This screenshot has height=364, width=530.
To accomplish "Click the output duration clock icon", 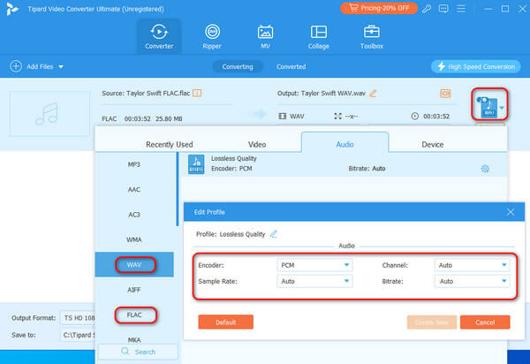I will [x=415, y=117].
